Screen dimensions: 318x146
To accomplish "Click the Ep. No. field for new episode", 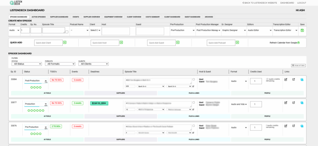I will point(36,30).
